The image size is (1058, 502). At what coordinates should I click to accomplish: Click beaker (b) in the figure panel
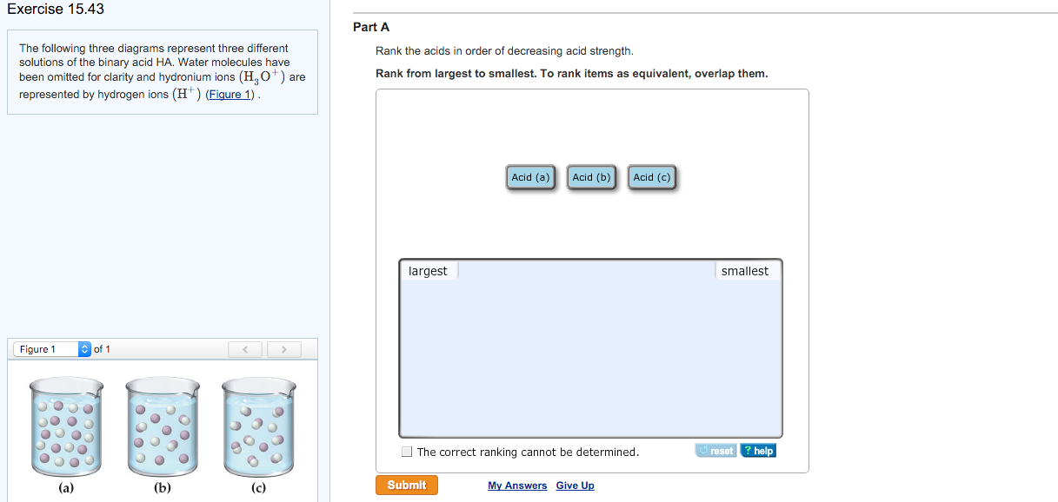click(162, 426)
